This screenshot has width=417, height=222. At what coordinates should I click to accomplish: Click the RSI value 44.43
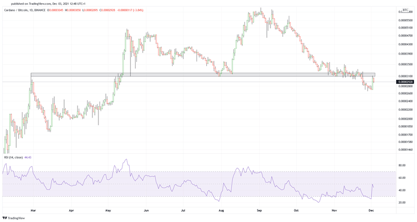28,158
